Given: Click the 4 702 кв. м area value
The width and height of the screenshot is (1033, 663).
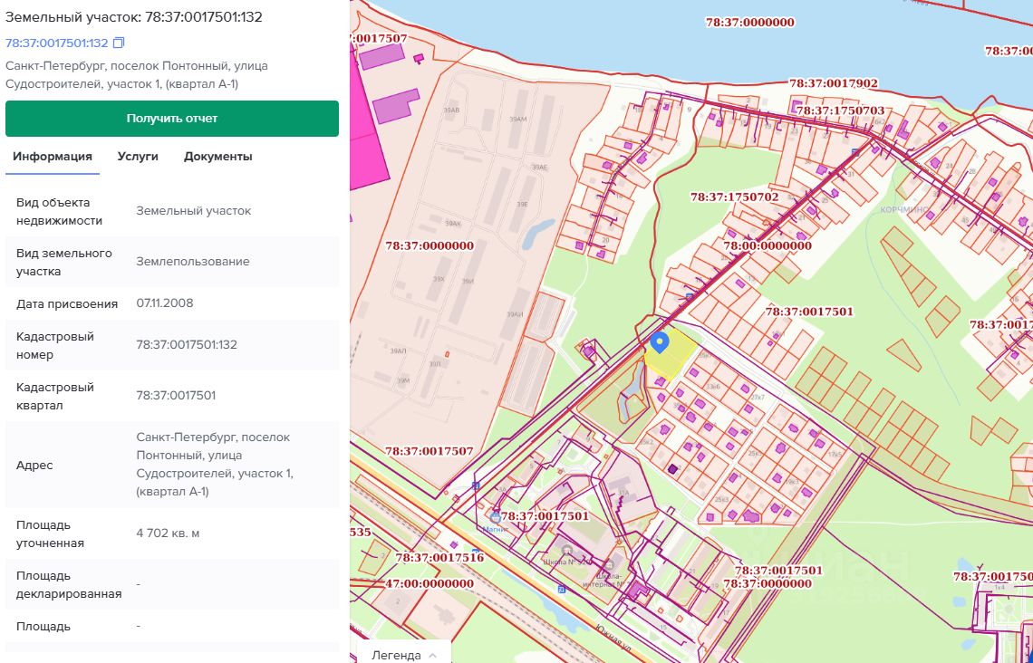Looking at the screenshot, I should [168, 533].
